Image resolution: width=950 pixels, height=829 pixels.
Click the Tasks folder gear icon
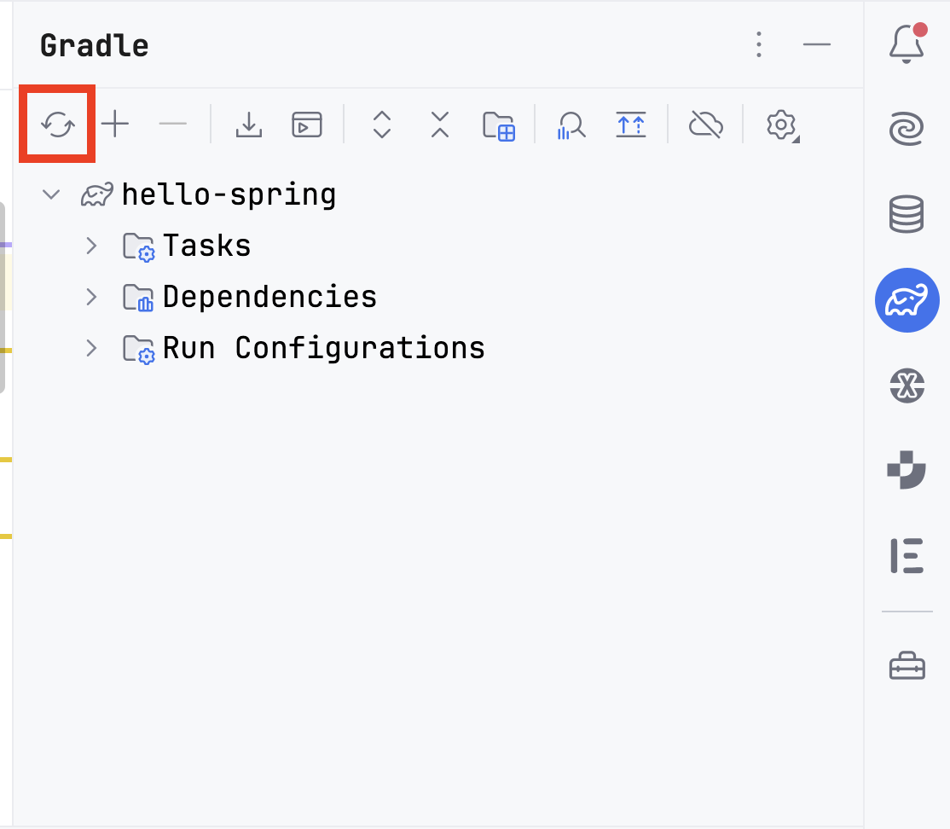tap(139, 246)
